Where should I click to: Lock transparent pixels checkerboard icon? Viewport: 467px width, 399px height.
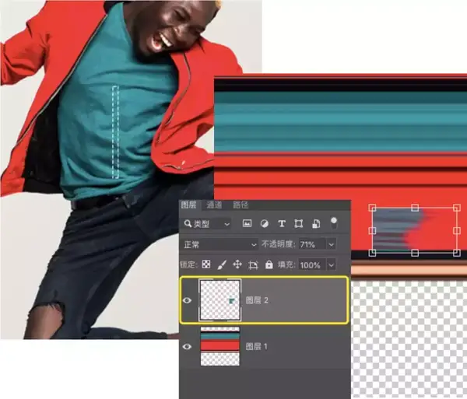[206, 264]
